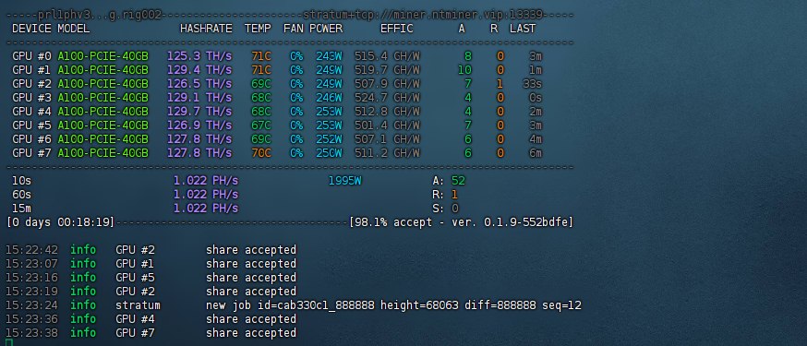Select GPU #2 hashrate 126.5 TH/s

[199, 84]
